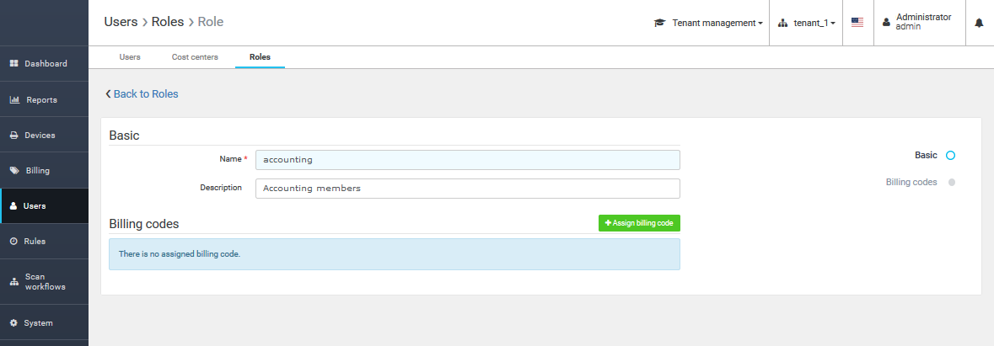The image size is (994, 346).
Task: Change language via the US flag icon
Action: (x=857, y=23)
